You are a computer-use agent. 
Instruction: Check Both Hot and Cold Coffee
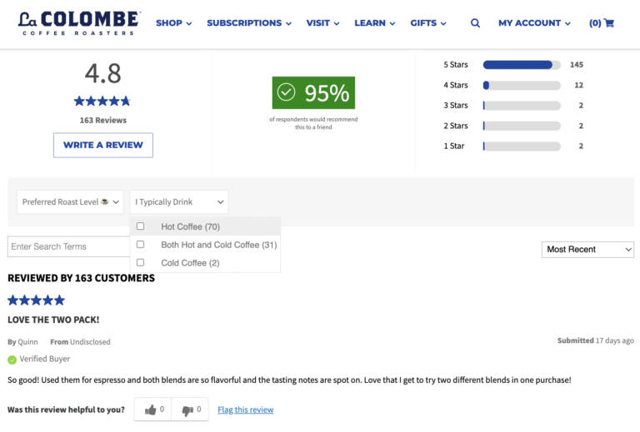pyautogui.click(x=140, y=245)
